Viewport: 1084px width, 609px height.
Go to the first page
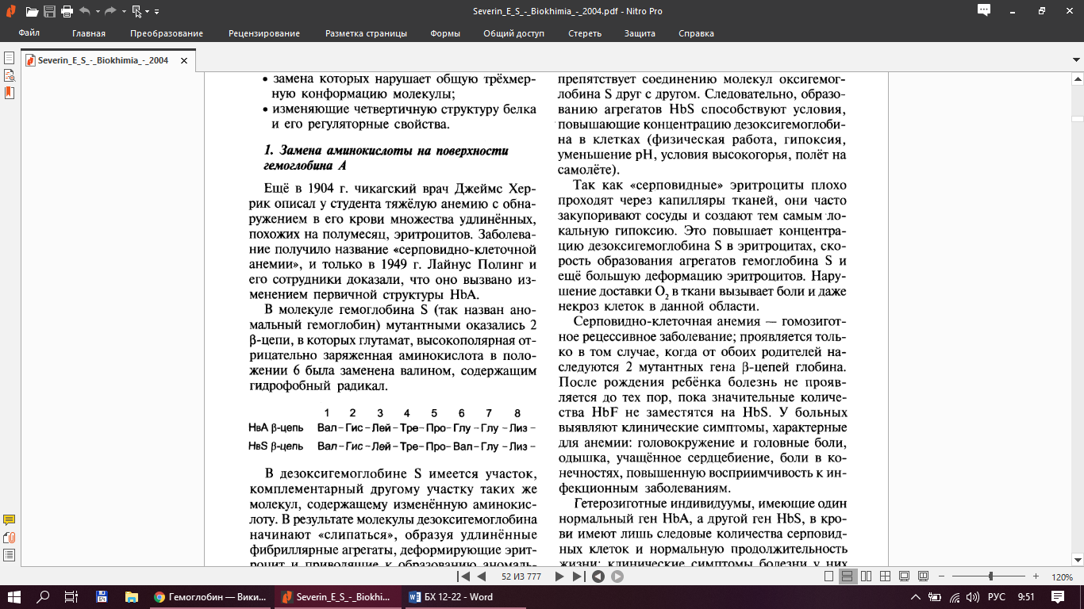(x=464, y=576)
